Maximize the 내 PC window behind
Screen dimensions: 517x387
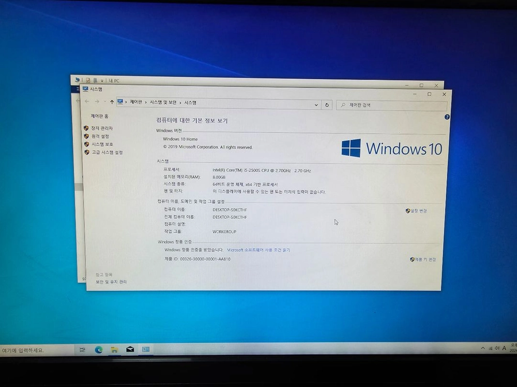421,85
